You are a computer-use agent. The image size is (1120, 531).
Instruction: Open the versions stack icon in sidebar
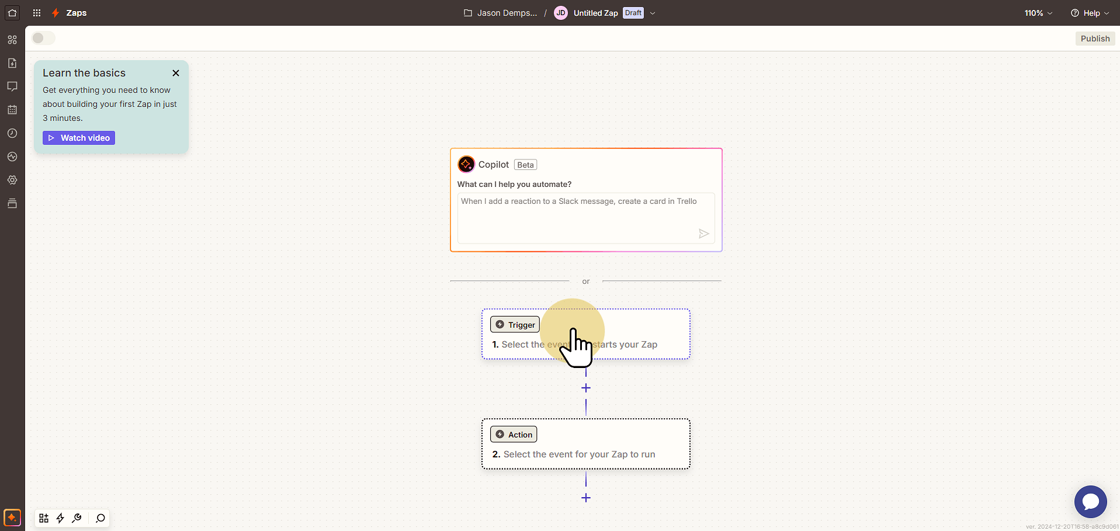(12, 203)
